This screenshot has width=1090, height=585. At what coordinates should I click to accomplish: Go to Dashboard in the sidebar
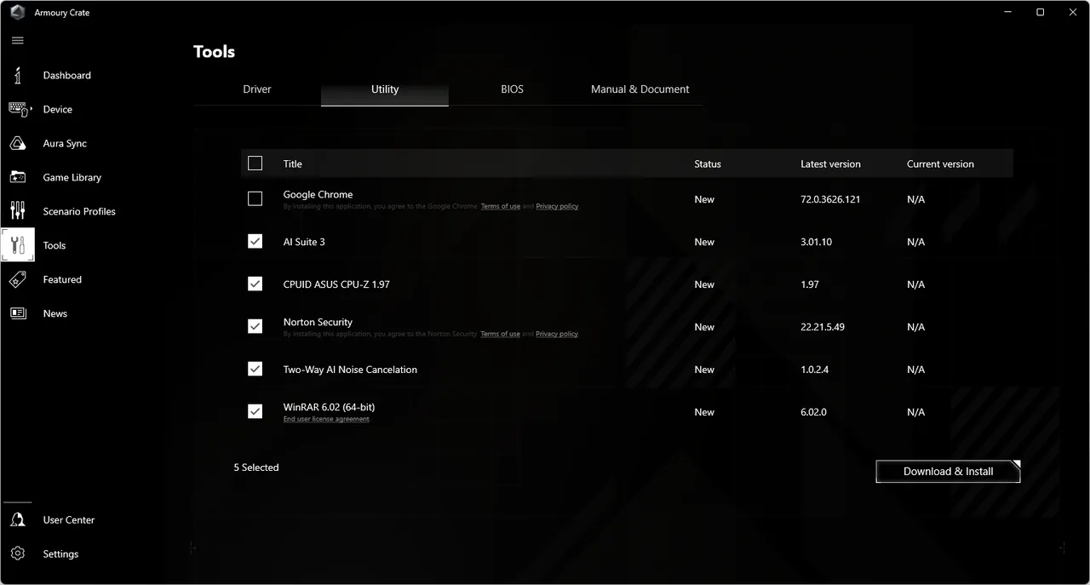tap(67, 75)
